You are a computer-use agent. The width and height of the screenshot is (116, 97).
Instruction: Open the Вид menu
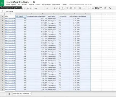tap(19, 5)
